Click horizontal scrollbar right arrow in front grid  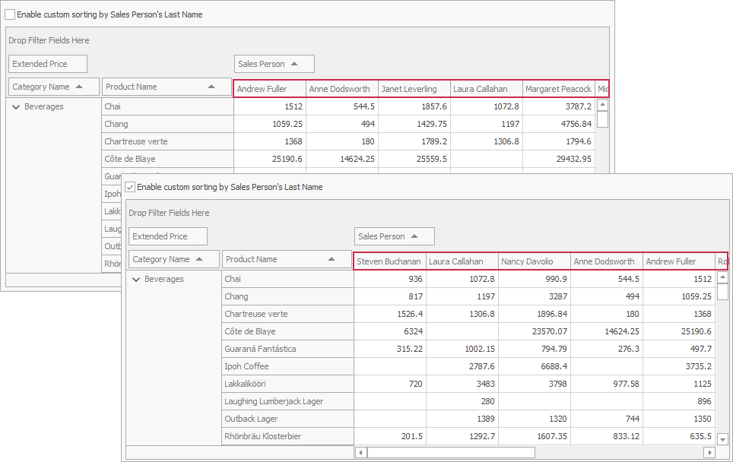[x=709, y=452]
